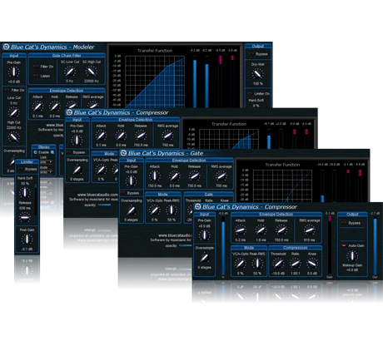Click the Hold knob in the front Compressor
This screenshot has width=383, height=346.
coord(261,230)
